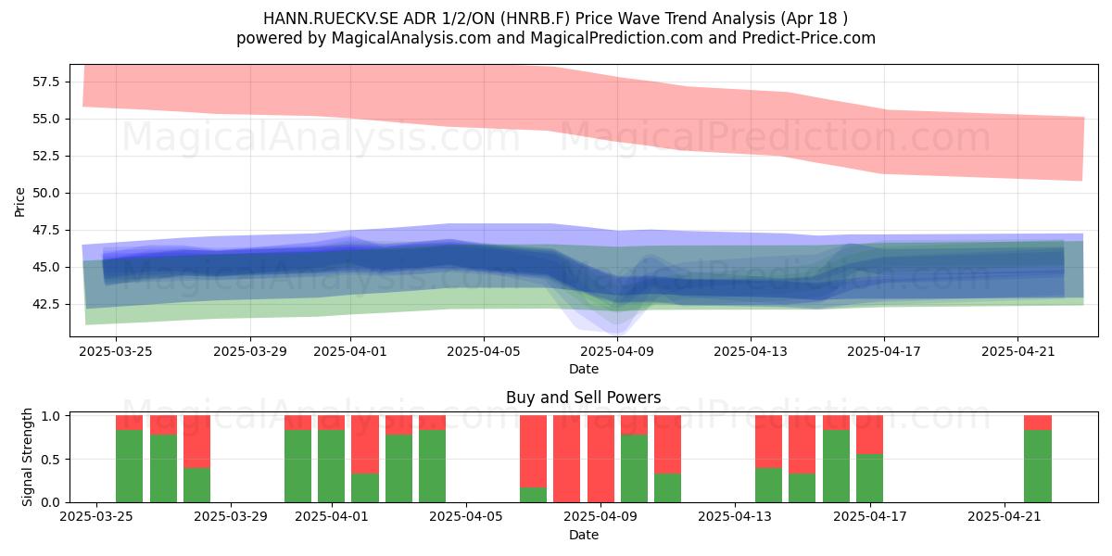
Task: Click the upper chart's 2025-04-05 date tick
Action: point(484,351)
